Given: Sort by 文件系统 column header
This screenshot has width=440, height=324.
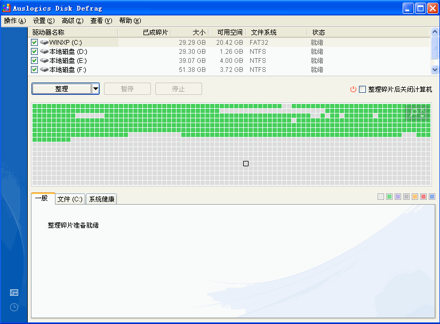Looking at the screenshot, I should [x=276, y=33].
